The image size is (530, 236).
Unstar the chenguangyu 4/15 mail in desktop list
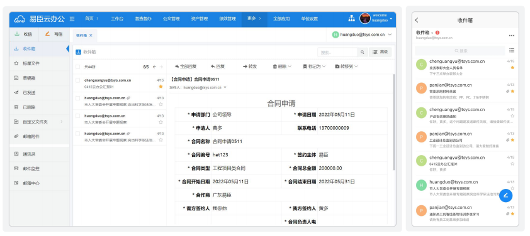161,87
